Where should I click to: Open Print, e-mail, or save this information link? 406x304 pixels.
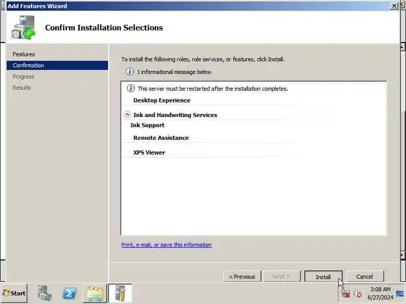coord(166,245)
